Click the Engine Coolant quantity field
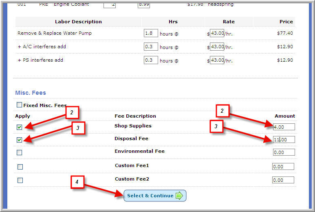This screenshot has width=315, height=212. point(109,4)
